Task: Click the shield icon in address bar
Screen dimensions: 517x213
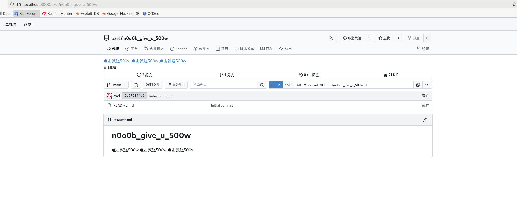Action: click(12, 4)
